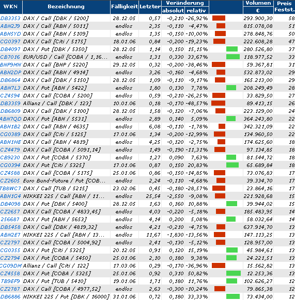This screenshot has width=295, height=300.
Task: Open the 256687 WKN link
Action: [x=10, y=219]
